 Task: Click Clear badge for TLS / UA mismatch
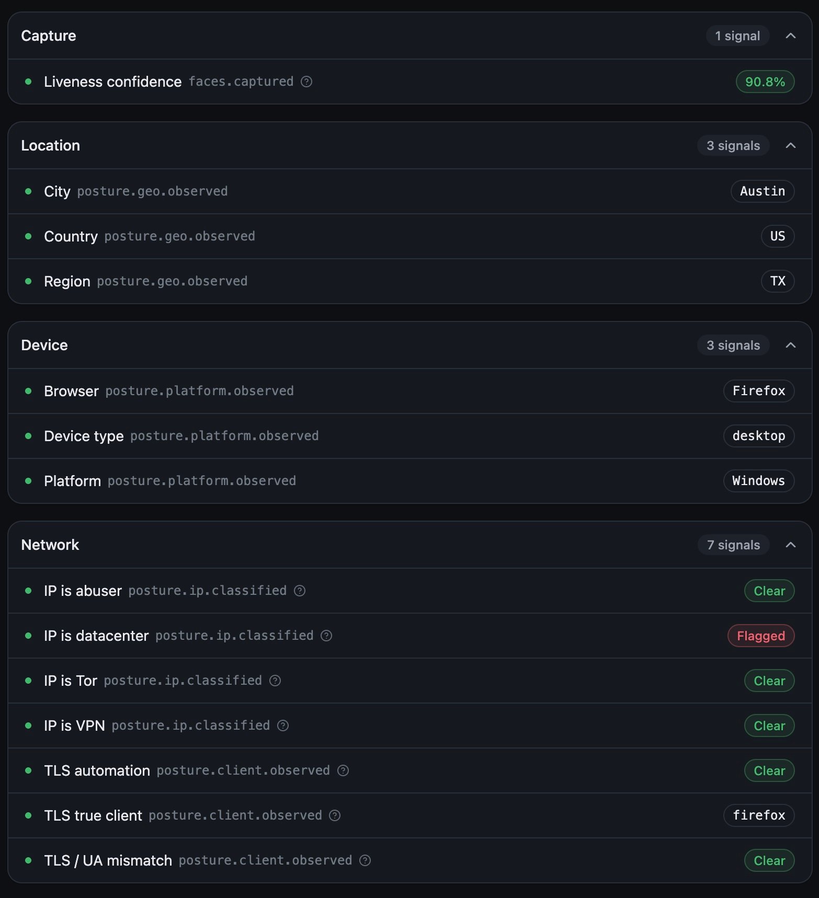(x=769, y=860)
